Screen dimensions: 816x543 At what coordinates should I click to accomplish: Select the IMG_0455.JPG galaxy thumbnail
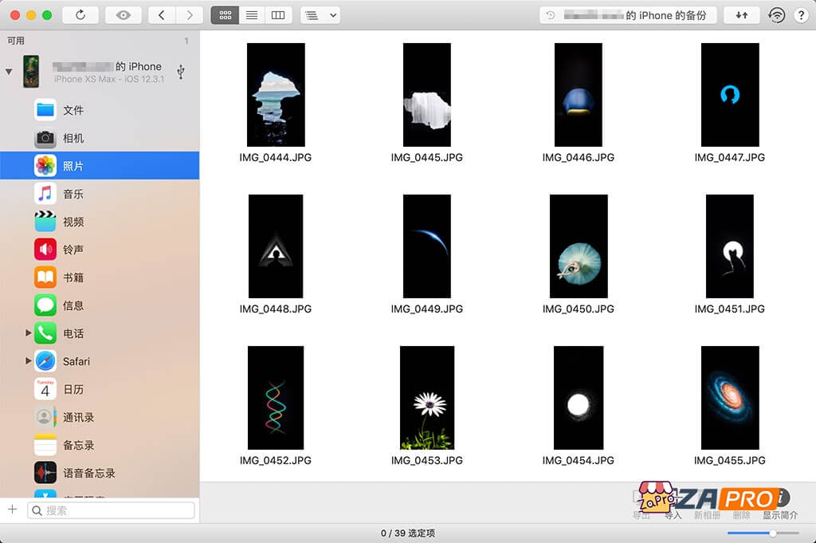(x=729, y=398)
